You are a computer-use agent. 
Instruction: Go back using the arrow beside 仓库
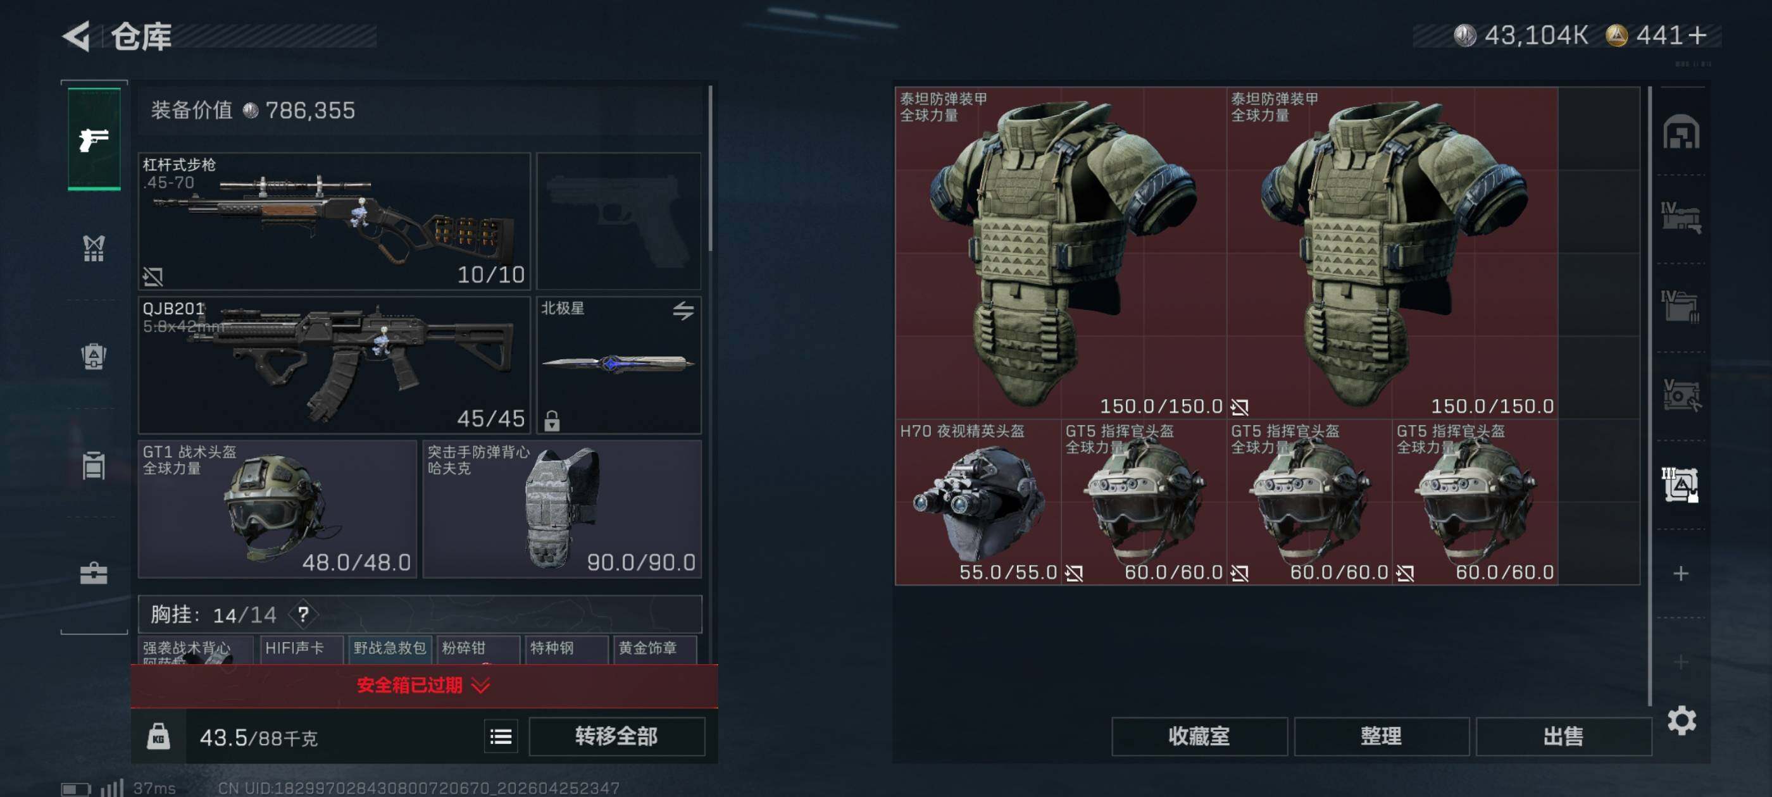tap(77, 36)
